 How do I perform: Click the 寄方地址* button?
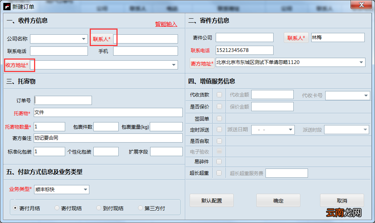202,64
